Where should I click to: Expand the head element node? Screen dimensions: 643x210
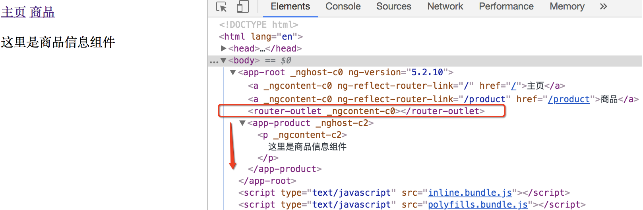[x=223, y=48]
